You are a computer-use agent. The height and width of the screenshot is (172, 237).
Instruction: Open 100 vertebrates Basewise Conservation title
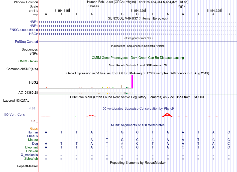pos(138,109)
